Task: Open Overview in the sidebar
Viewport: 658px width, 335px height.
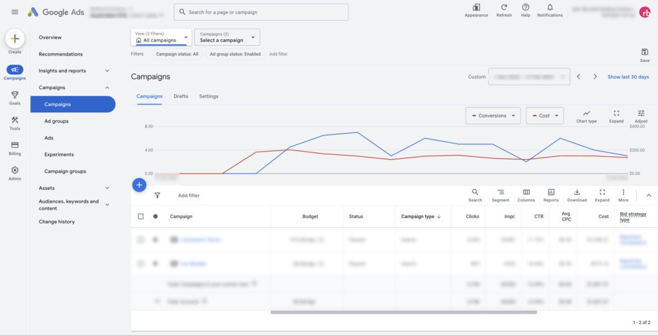Action: [x=50, y=37]
